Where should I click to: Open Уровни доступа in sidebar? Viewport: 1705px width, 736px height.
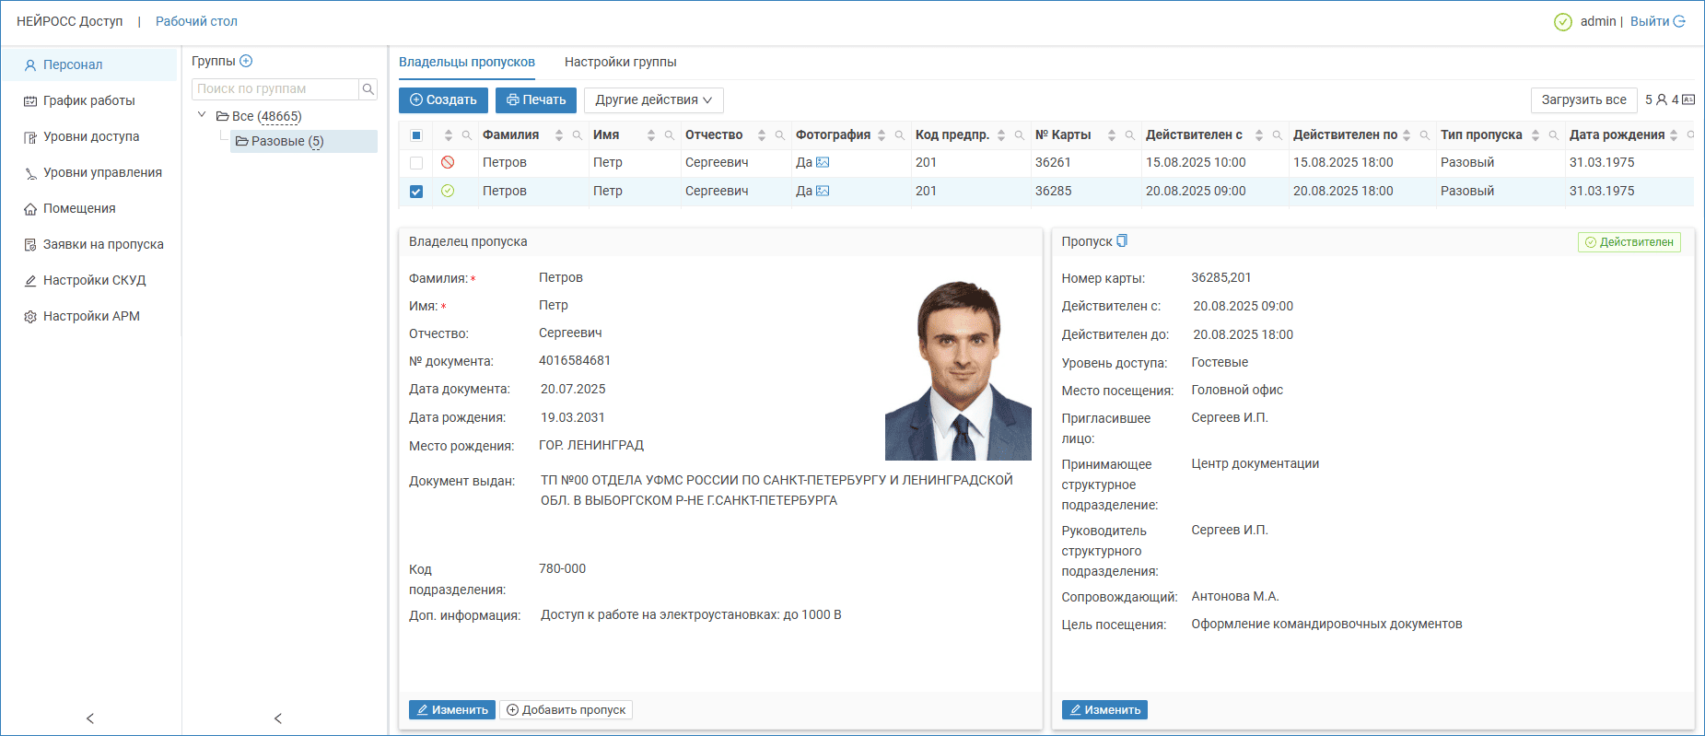point(91,136)
